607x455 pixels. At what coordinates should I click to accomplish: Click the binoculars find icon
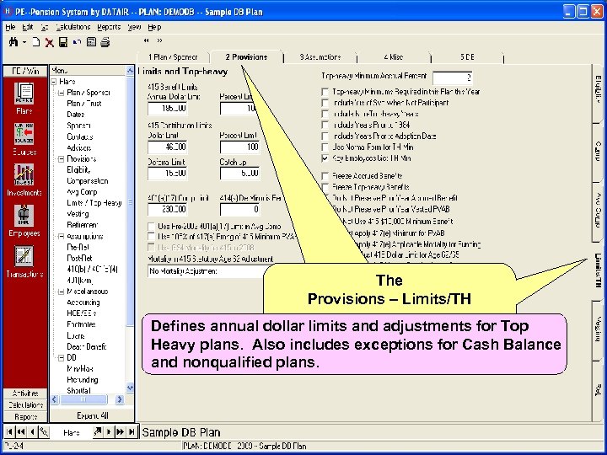13,42
